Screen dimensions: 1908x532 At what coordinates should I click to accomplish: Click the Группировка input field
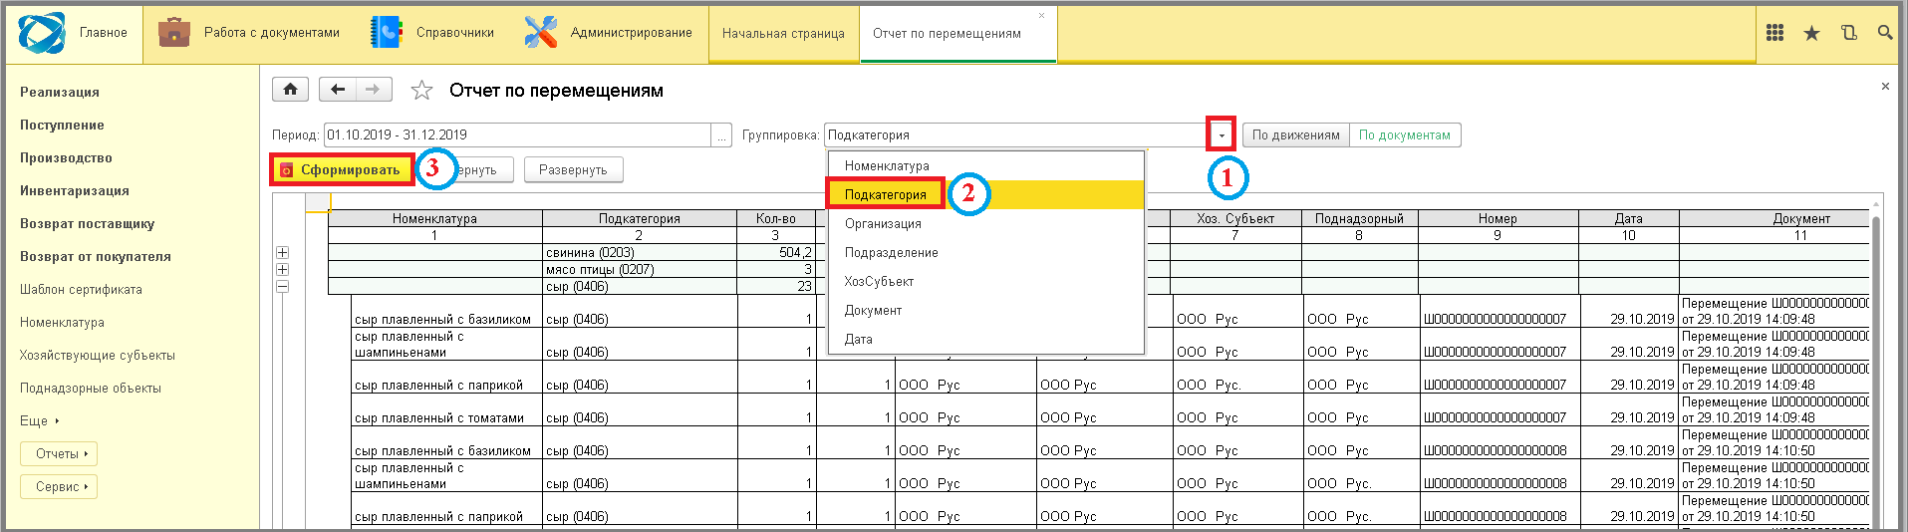coord(1017,135)
